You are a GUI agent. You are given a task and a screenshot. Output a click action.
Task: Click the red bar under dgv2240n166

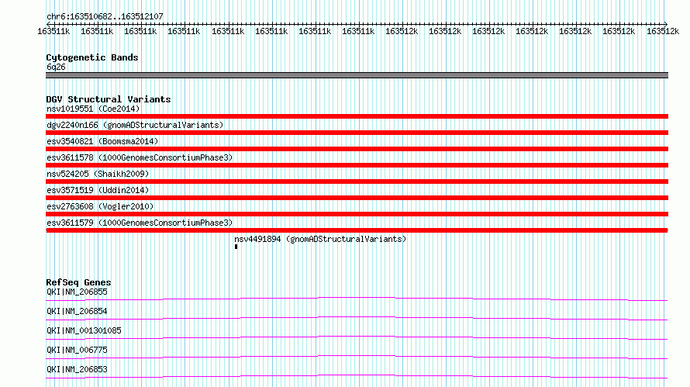click(357, 133)
